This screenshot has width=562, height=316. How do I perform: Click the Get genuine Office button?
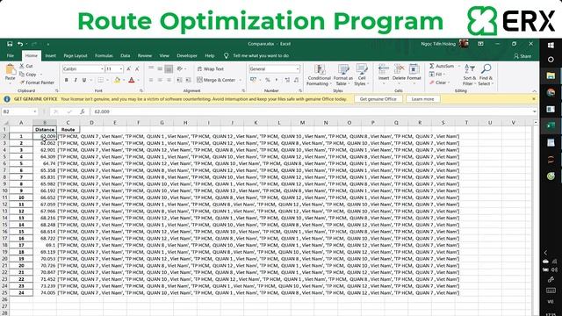click(378, 99)
